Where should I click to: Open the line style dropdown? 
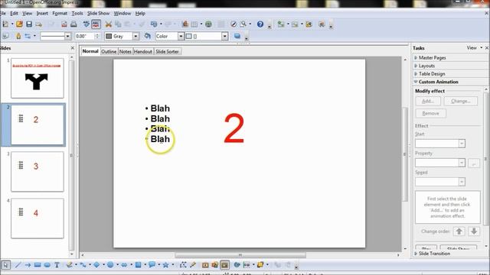67,36
